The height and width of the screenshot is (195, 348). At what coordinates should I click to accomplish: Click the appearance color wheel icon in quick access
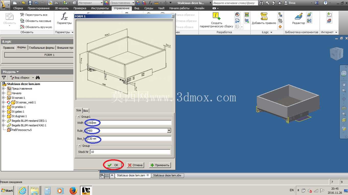point(106,3)
